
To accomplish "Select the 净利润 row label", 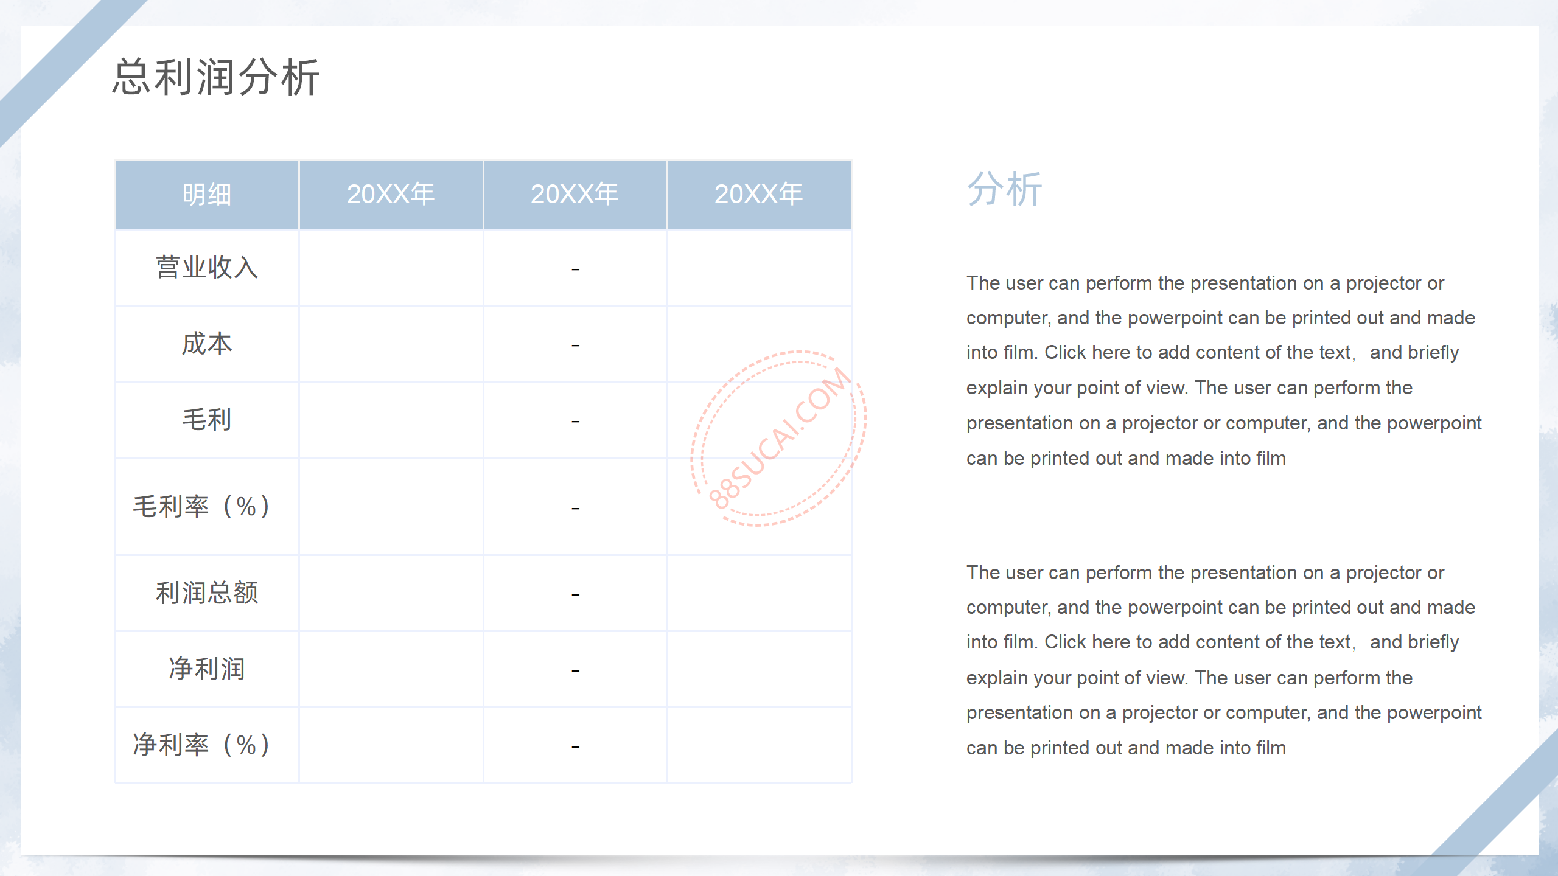I will click(207, 669).
